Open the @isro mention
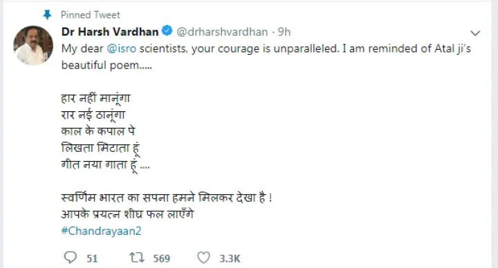Viewport: 498px width, 268px height. tap(122, 48)
